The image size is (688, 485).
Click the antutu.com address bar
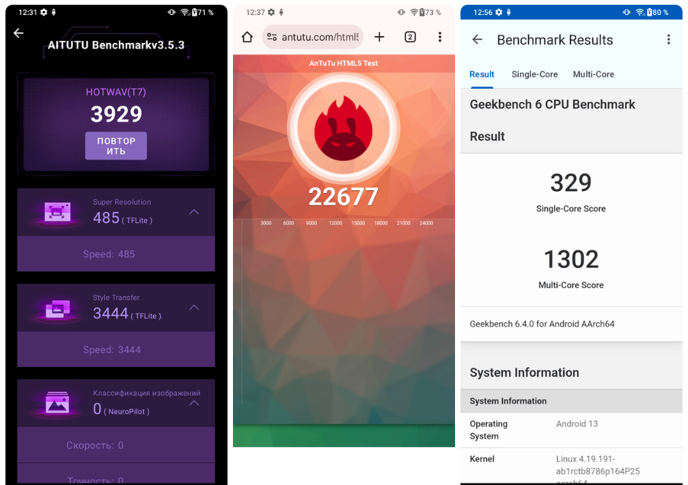click(312, 38)
